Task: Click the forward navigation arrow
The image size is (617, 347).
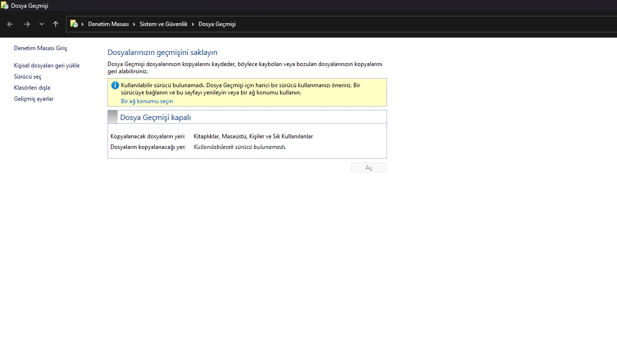Action: 27,24
